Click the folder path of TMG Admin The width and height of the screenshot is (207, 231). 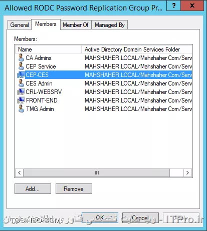(138, 109)
